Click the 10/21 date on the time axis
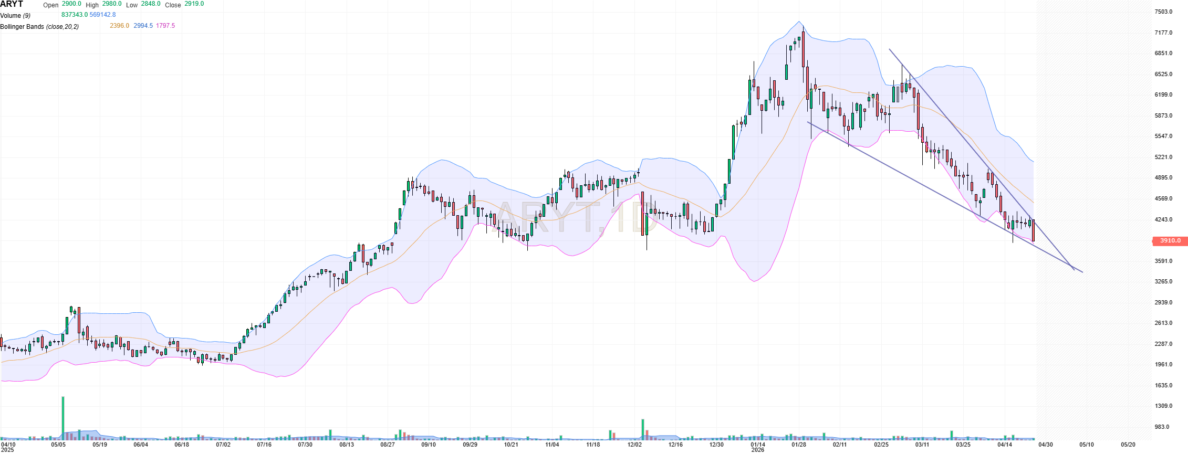 coord(511,445)
